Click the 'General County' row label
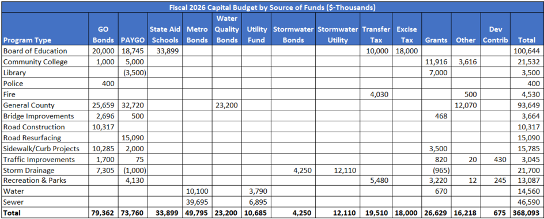The height and width of the screenshot is (219, 544). pyautogui.click(x=29, y=105)
